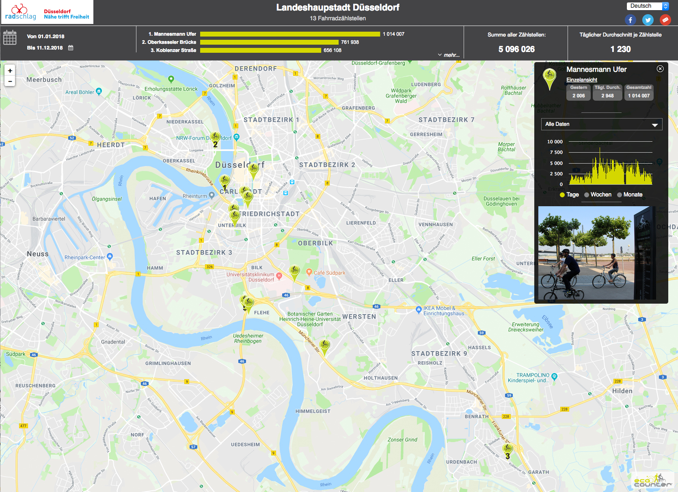Open the Einzelansicht link
The height and width of the screenshot is (492, 678).
582,80
